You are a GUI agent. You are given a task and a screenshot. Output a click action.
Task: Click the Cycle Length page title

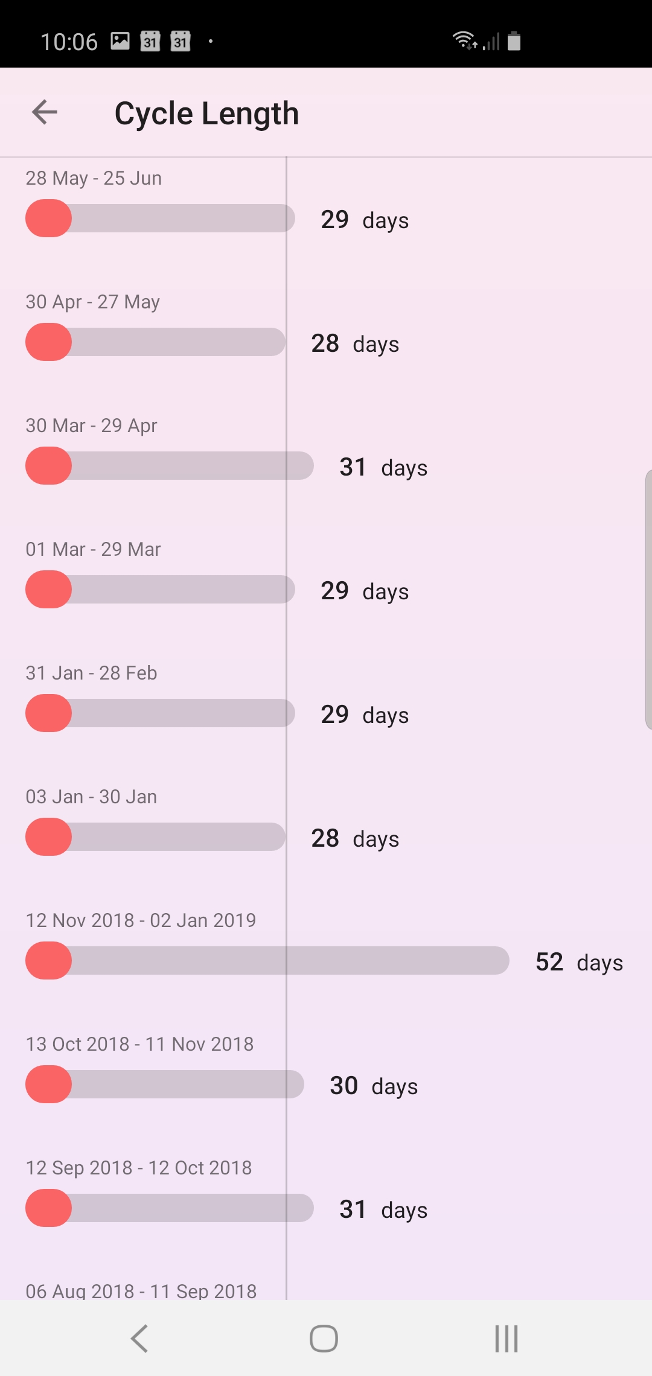click(x=206, y=113)
